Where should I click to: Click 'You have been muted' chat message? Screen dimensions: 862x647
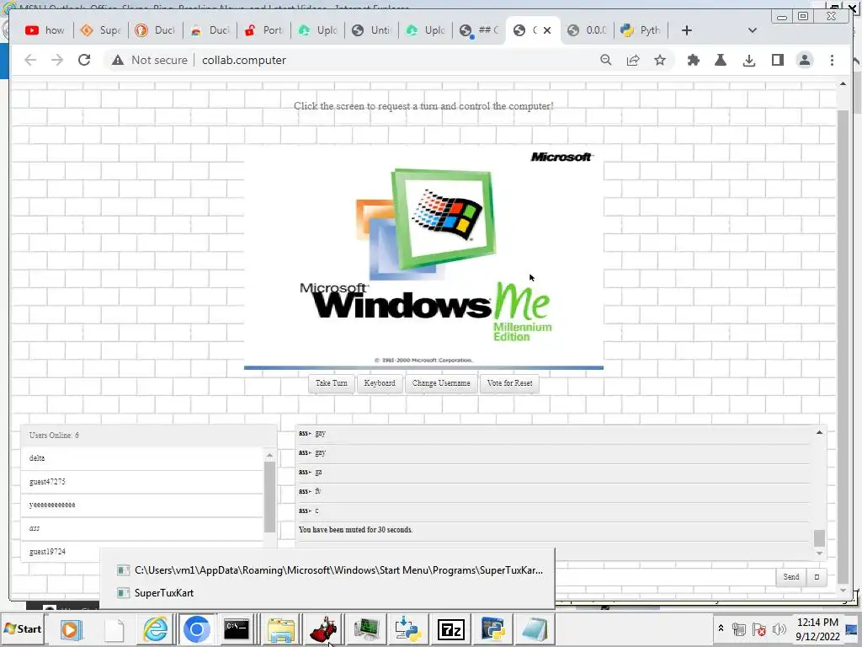click(x=355, y=530)
